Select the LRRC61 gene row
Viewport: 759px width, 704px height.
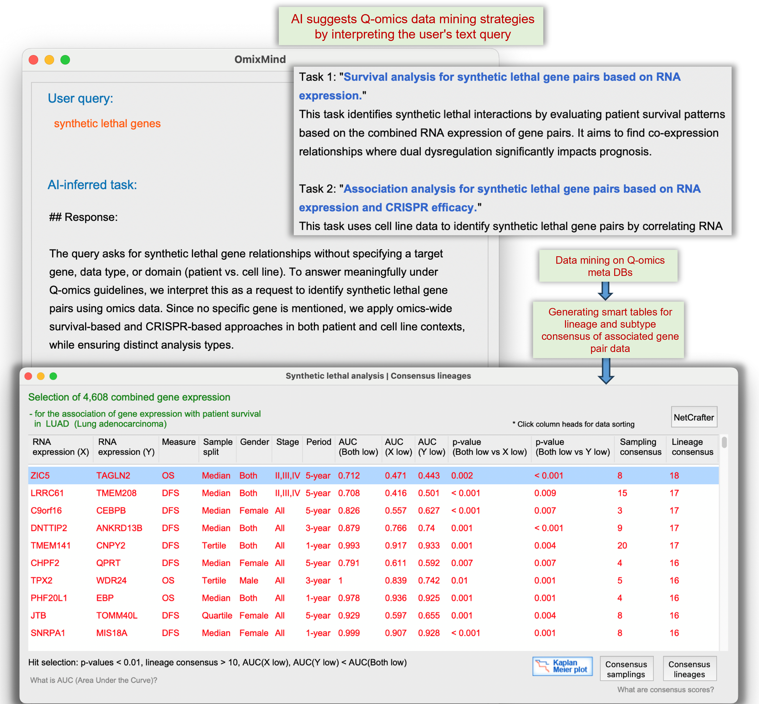click(x=373, y=493)
